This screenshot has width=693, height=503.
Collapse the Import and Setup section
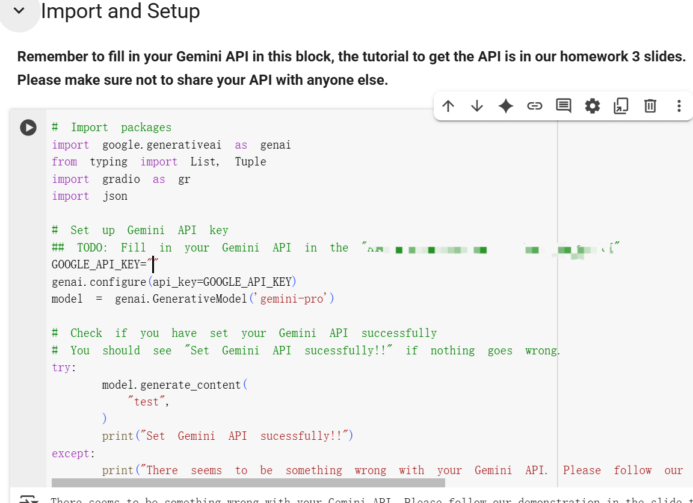[x=19, y=11]
